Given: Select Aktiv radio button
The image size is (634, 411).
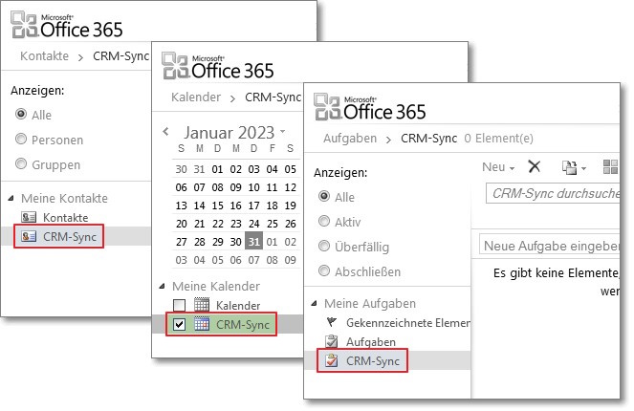Looking at the screenshot, I should tap(324, 221).
